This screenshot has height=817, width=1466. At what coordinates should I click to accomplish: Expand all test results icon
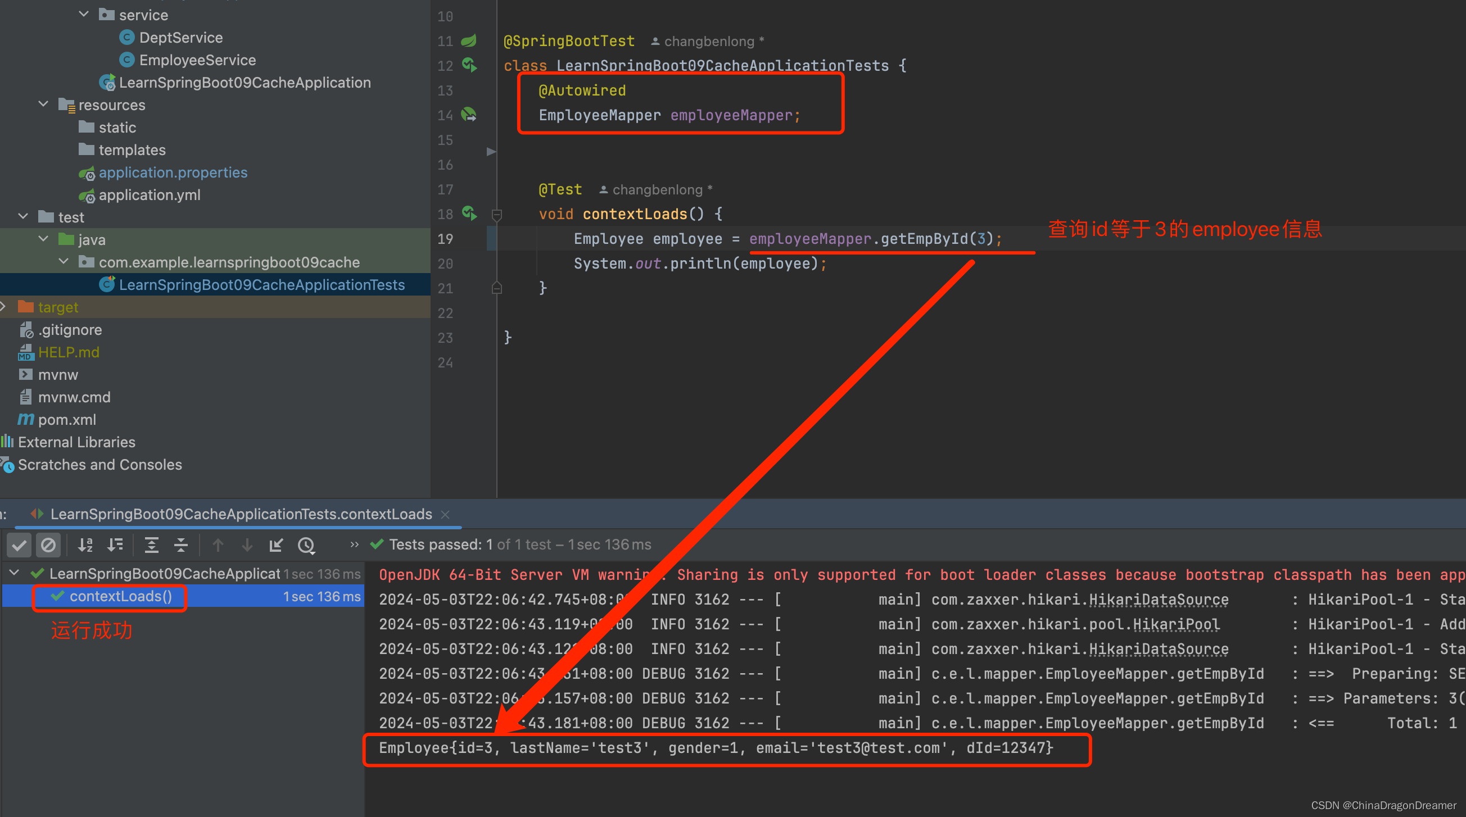coord(151,545)
